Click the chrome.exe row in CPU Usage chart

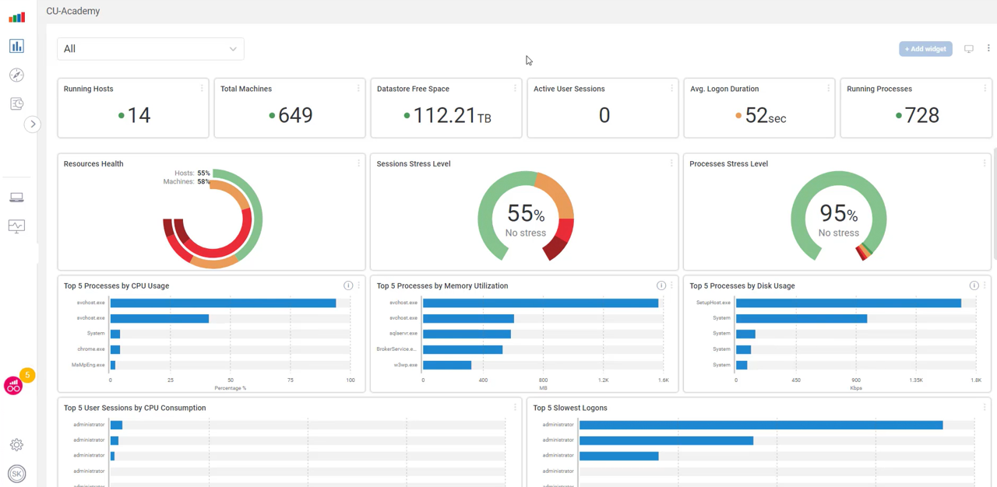(230, 349)
